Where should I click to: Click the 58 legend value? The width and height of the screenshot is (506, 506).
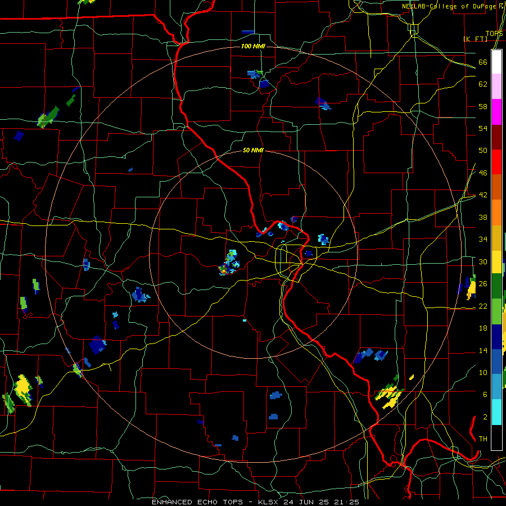pyautogui.click(x=483, y=106)
